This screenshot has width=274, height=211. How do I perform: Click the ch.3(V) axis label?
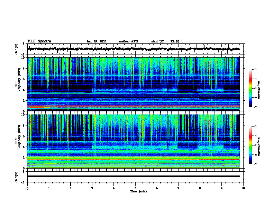[16, 177]
